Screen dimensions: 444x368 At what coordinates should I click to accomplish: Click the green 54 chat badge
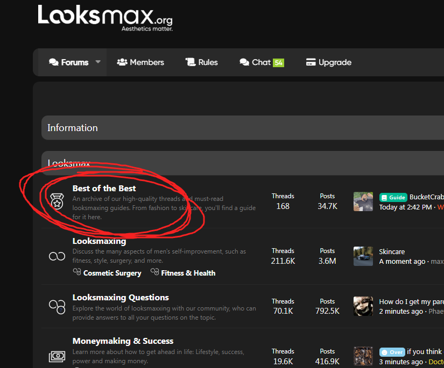pos(278,63)
